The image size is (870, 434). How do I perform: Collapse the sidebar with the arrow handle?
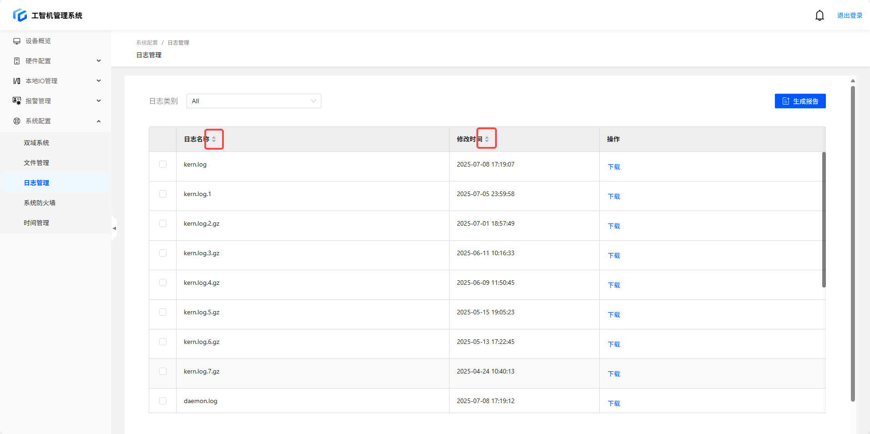coord(114,228)
